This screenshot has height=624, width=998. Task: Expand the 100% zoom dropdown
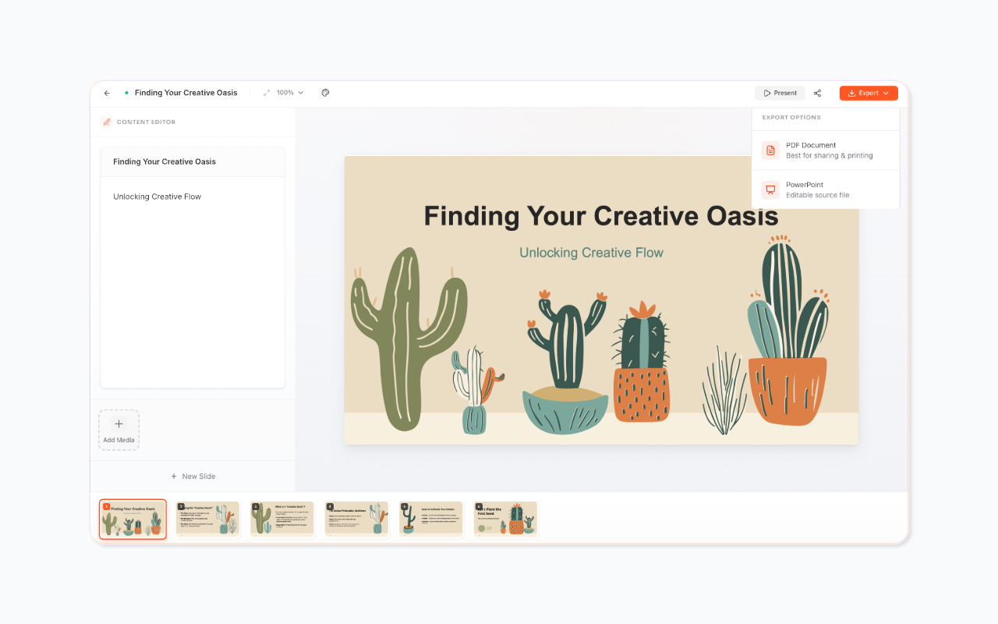[x=290, y=93]
